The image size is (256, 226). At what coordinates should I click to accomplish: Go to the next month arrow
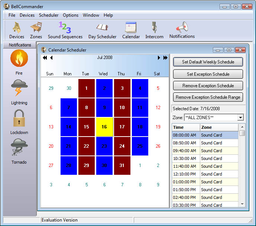pyautogui.click(x=159, y=58)
